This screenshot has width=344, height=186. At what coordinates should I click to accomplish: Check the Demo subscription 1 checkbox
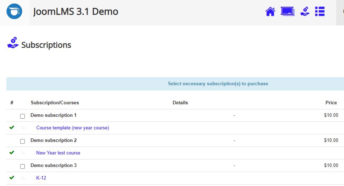[x=22, y=116]
